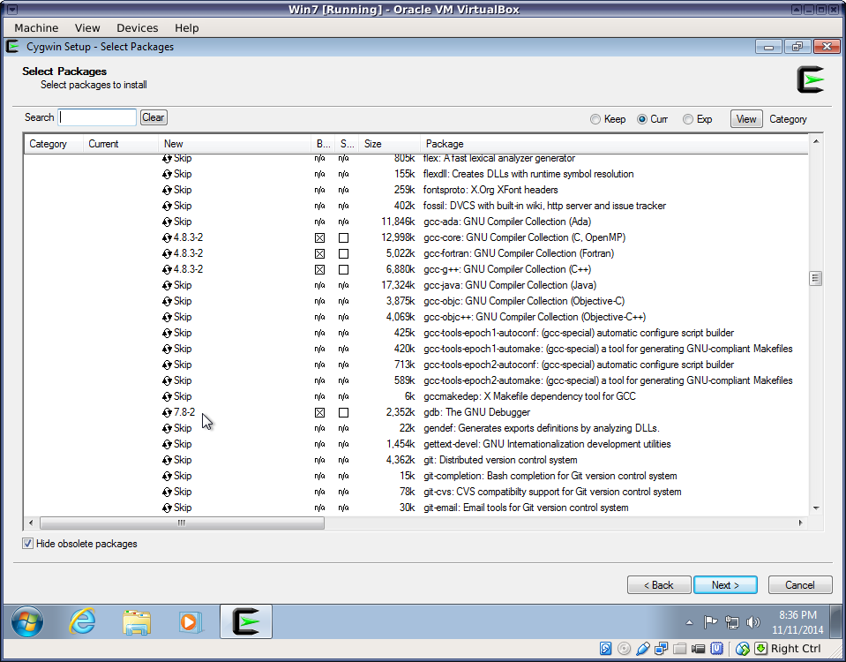This screenshot has width=846, height=662.
Task: Cycle version icon for gcc-objc: package
Action: pyautogui.click(x=168, y=301)
